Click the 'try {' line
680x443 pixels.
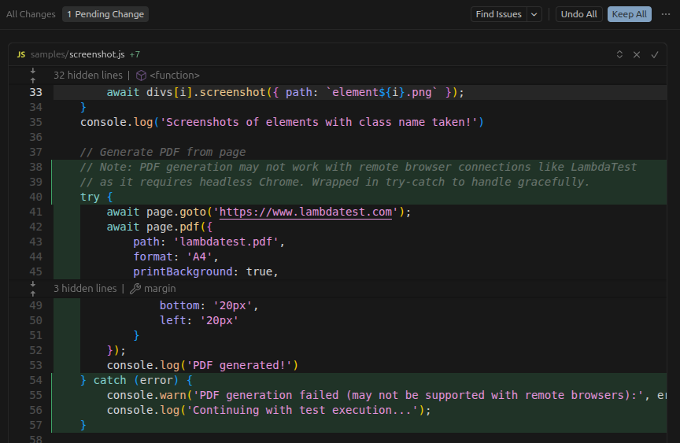[x=97, y=198]
